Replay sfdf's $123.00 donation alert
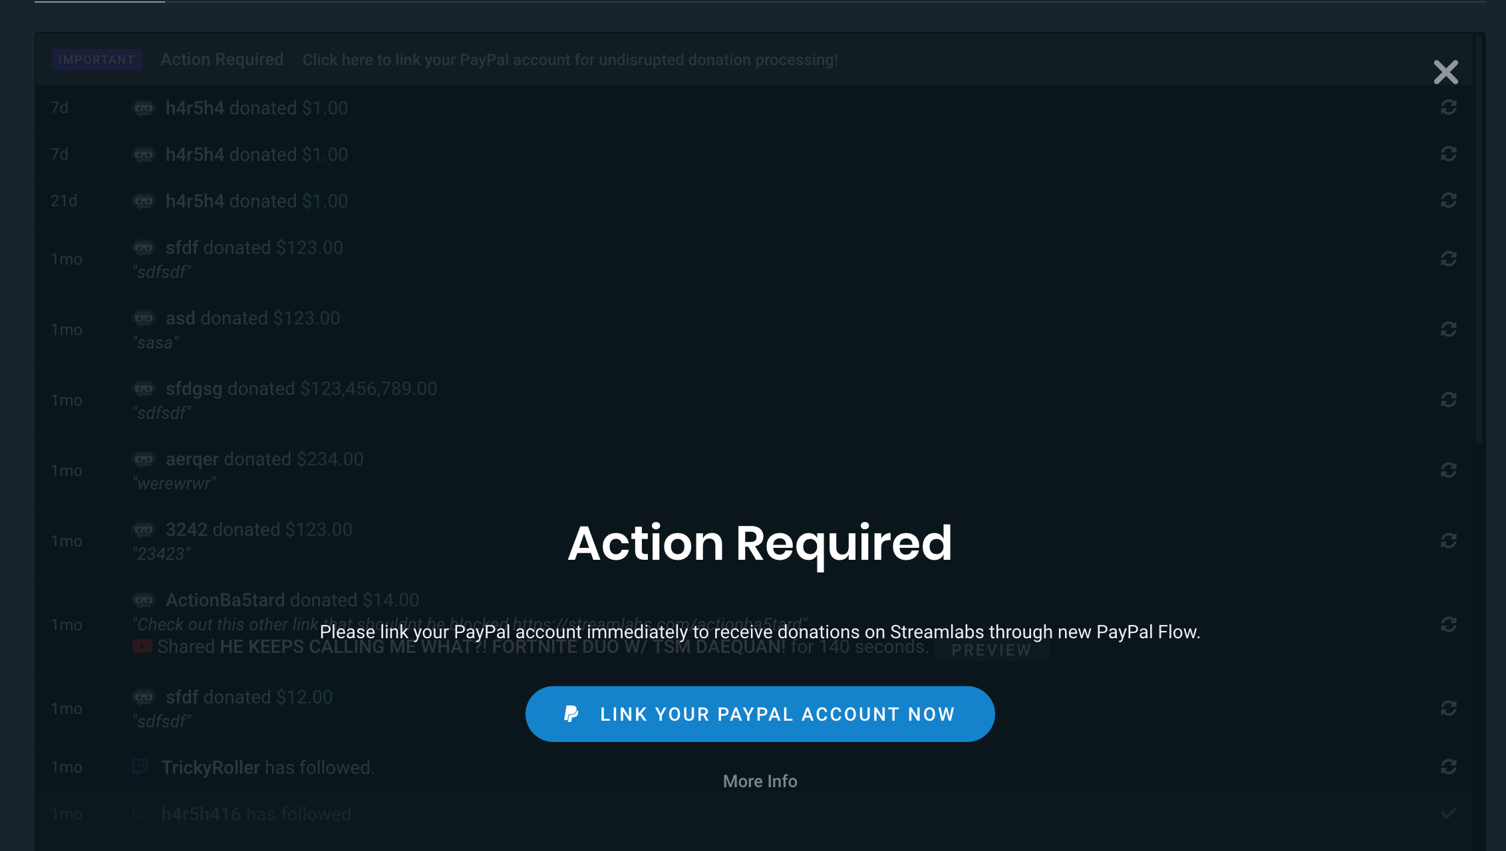1506x851 pixels. (1448, 259)
